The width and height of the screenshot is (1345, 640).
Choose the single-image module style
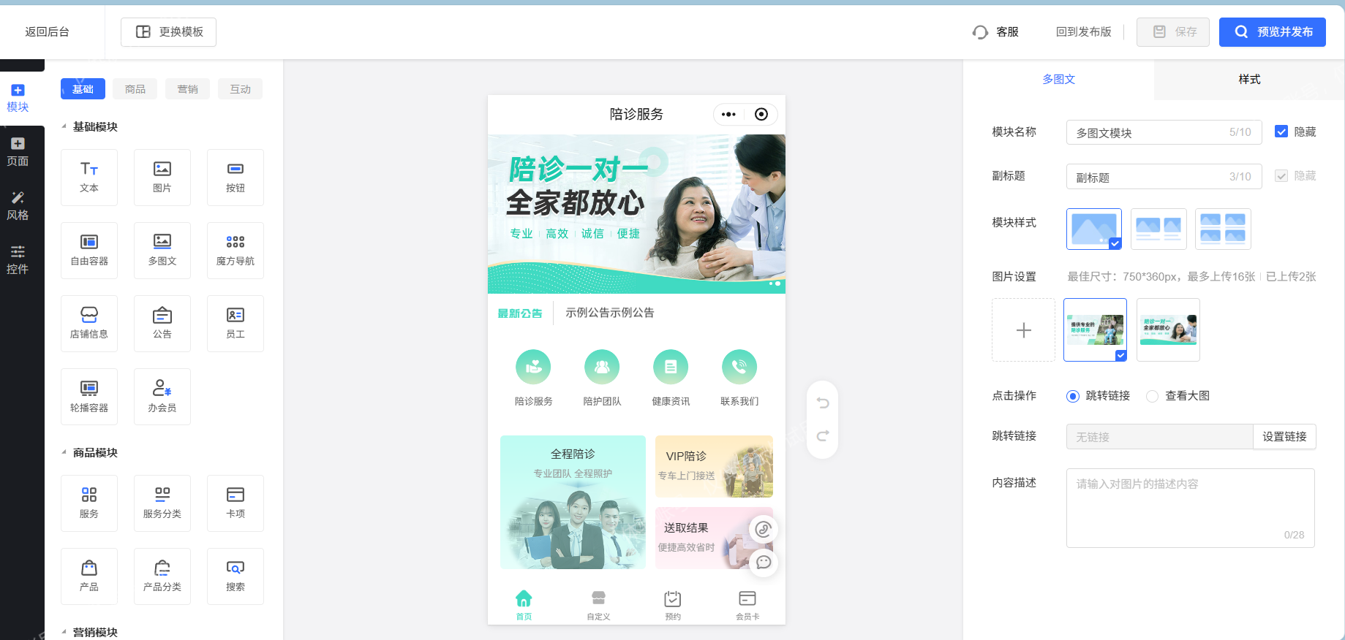coord(1094,229)
